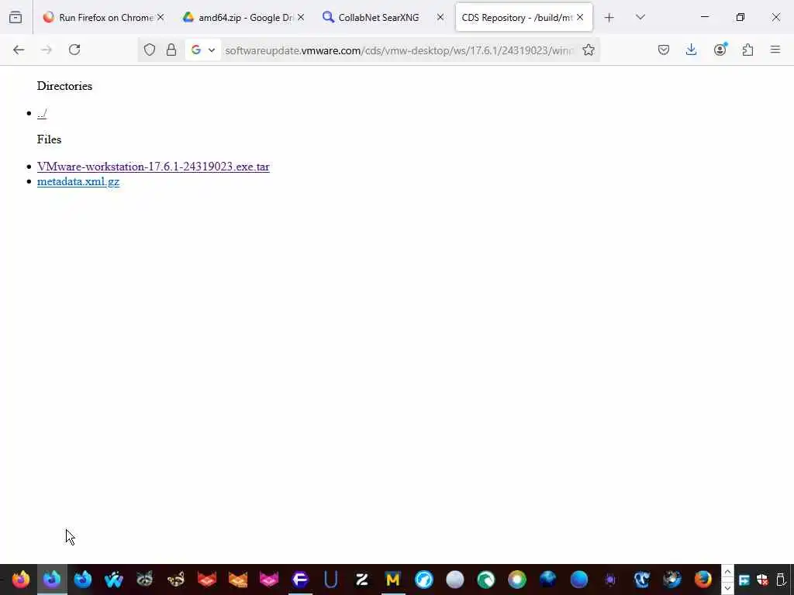Launch the blue lizard K-Meleon icon
794x595 pixels.
pos(641,580)
